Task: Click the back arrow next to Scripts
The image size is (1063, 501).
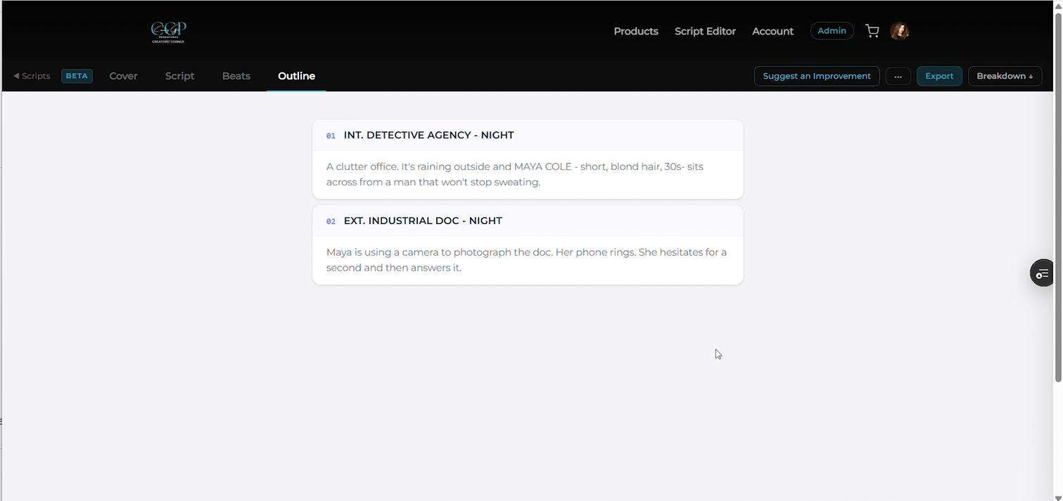Action: point(16,76)
